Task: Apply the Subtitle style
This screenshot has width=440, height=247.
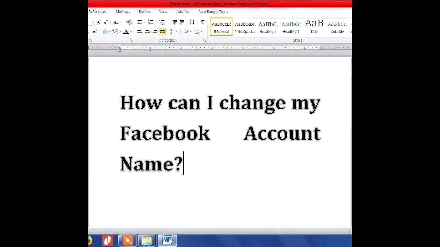Action: pyautogui.click(x=338, y=27)
